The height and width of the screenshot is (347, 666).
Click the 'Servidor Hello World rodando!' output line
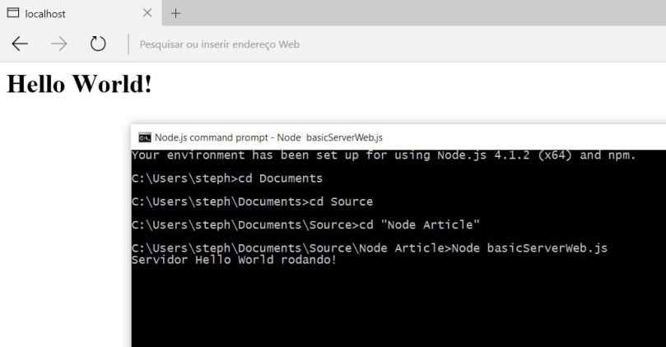(234, 260)
